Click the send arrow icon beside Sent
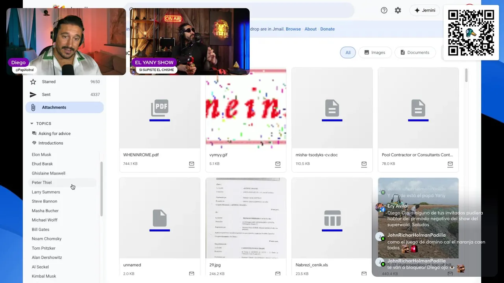504x283 pixels. pos(33,94)
